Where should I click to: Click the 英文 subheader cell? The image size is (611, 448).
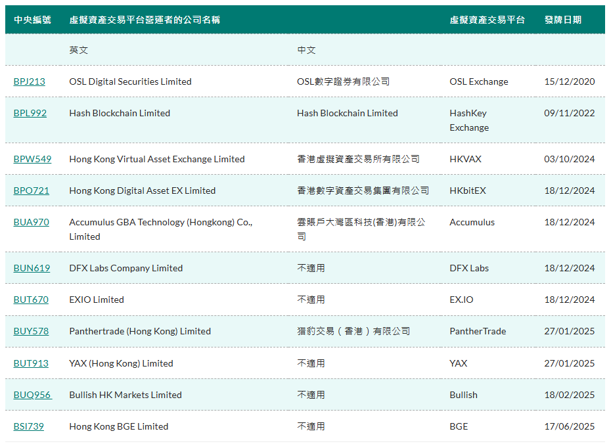coord(77,50)
